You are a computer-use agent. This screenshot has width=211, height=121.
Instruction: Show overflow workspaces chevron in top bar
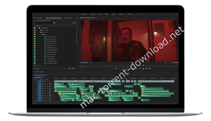tap(138, 14)
